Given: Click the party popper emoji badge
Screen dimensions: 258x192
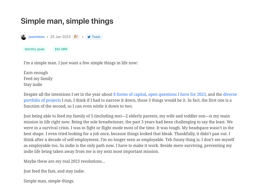Looking at the screenshot, I should [x=76, y=37].
